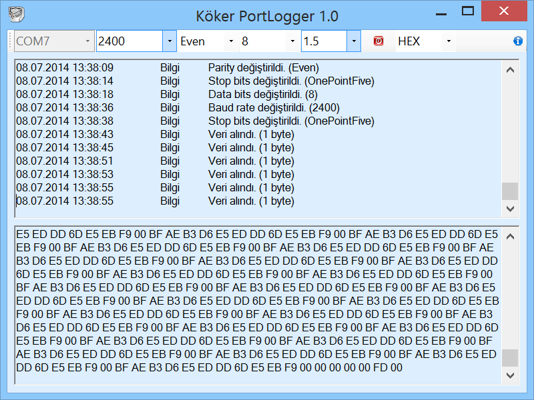Click the log list scrollbar down arrow
Image resolution: width=534 pixels, height=400 pixels.
[510, 209]
